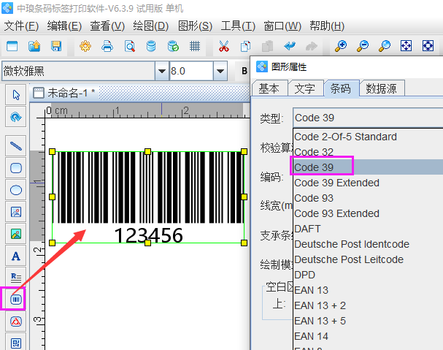This screenshot has width=443, height=350.
Task: Activate the text tool (A icon)
Action: [16, 255]
